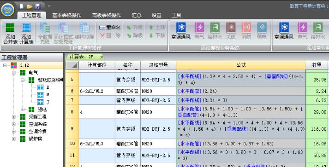The image size is (329, 167).
Task: Collapse the 电气 tree node
Action: click(14, 73)
